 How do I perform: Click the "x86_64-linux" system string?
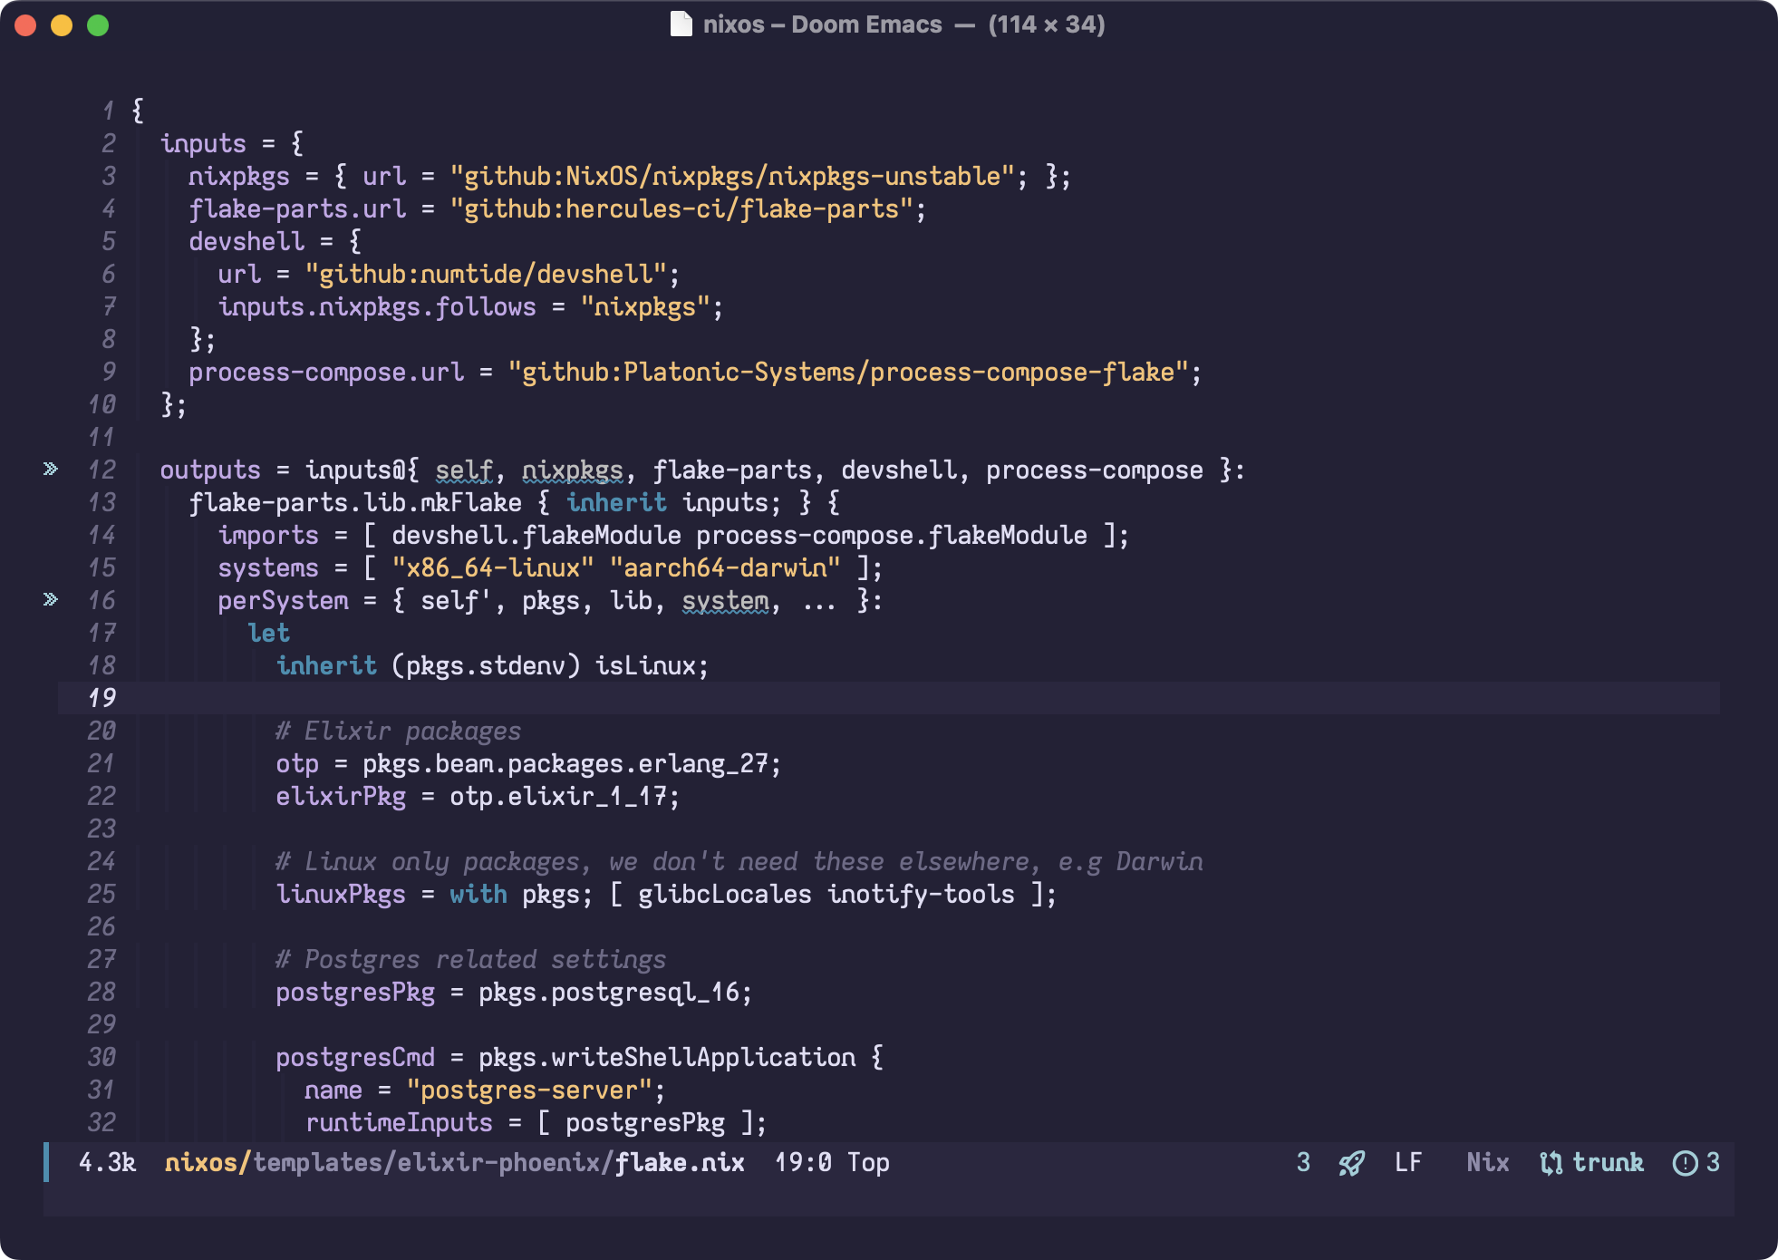[492, 567]
